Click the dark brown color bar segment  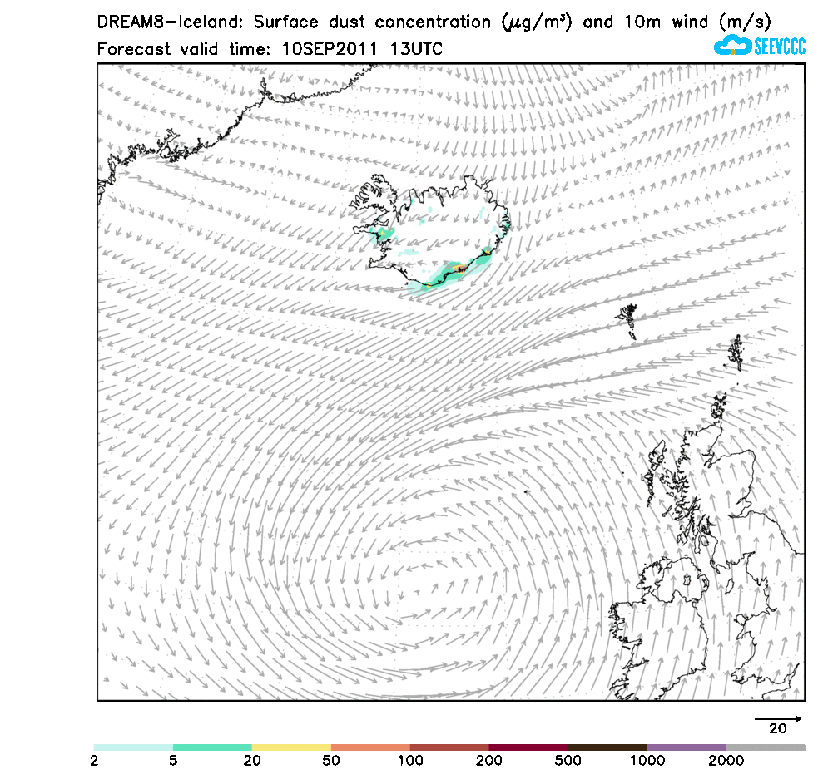coord(607,747)
